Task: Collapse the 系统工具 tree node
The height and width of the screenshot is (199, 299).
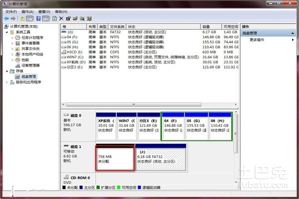Action: [x=7, y=32]
